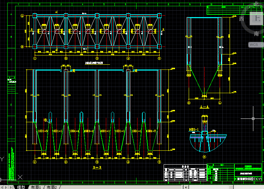Click the 南 (South) label on ViewCube

pos(256,34)
